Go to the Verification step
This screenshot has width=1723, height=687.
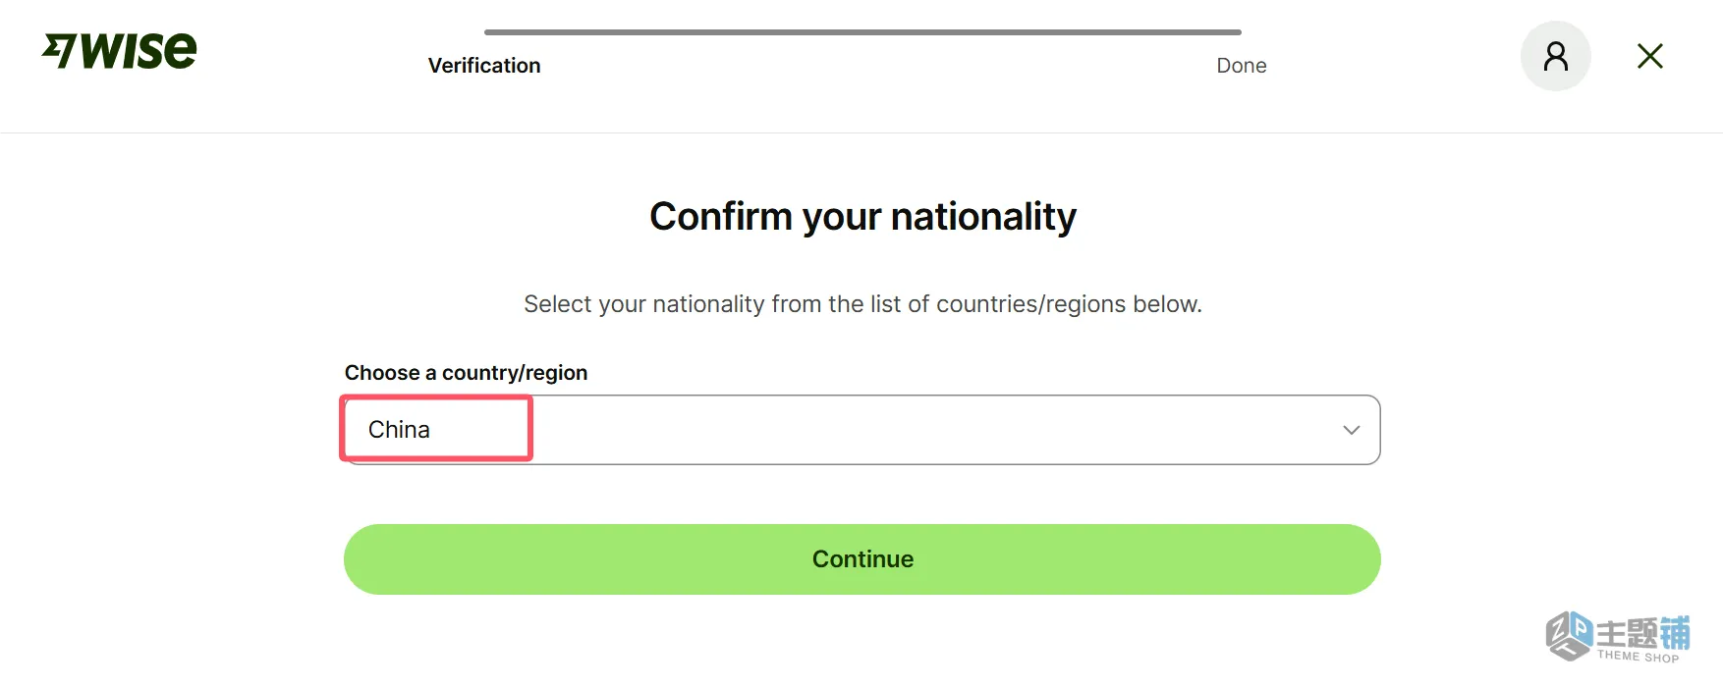(484, 66)
